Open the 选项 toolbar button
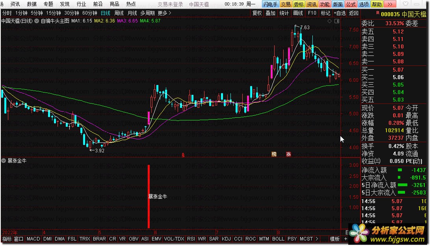 pos(364,4)
